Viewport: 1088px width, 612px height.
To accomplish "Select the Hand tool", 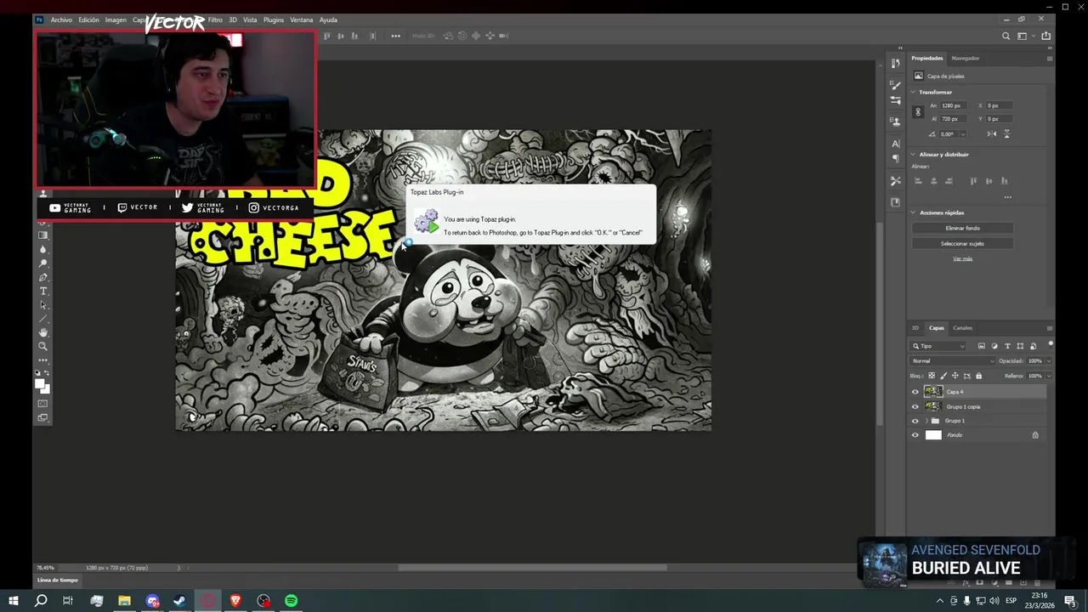I will click(x=43, y=332).
